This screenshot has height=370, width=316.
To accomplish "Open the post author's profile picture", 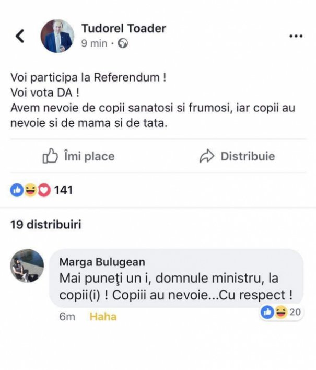I will click(x=57, y=36).
